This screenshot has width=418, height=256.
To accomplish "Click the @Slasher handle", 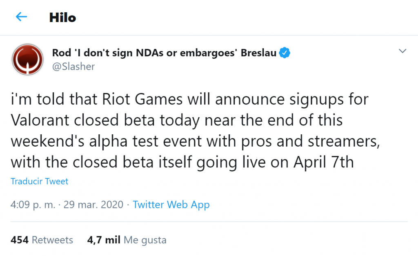I will point(73,67).
